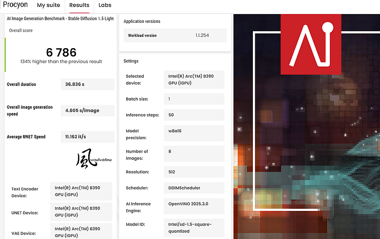Image resolution: width=380 pixels, height=239 pixels.
Task: Click the OpenVINO 2025.3.0 engine value
Action: coord(194,206)
